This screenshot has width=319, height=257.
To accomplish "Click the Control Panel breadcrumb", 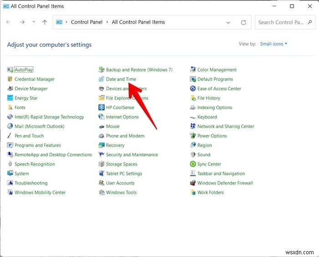I will 87,22.
